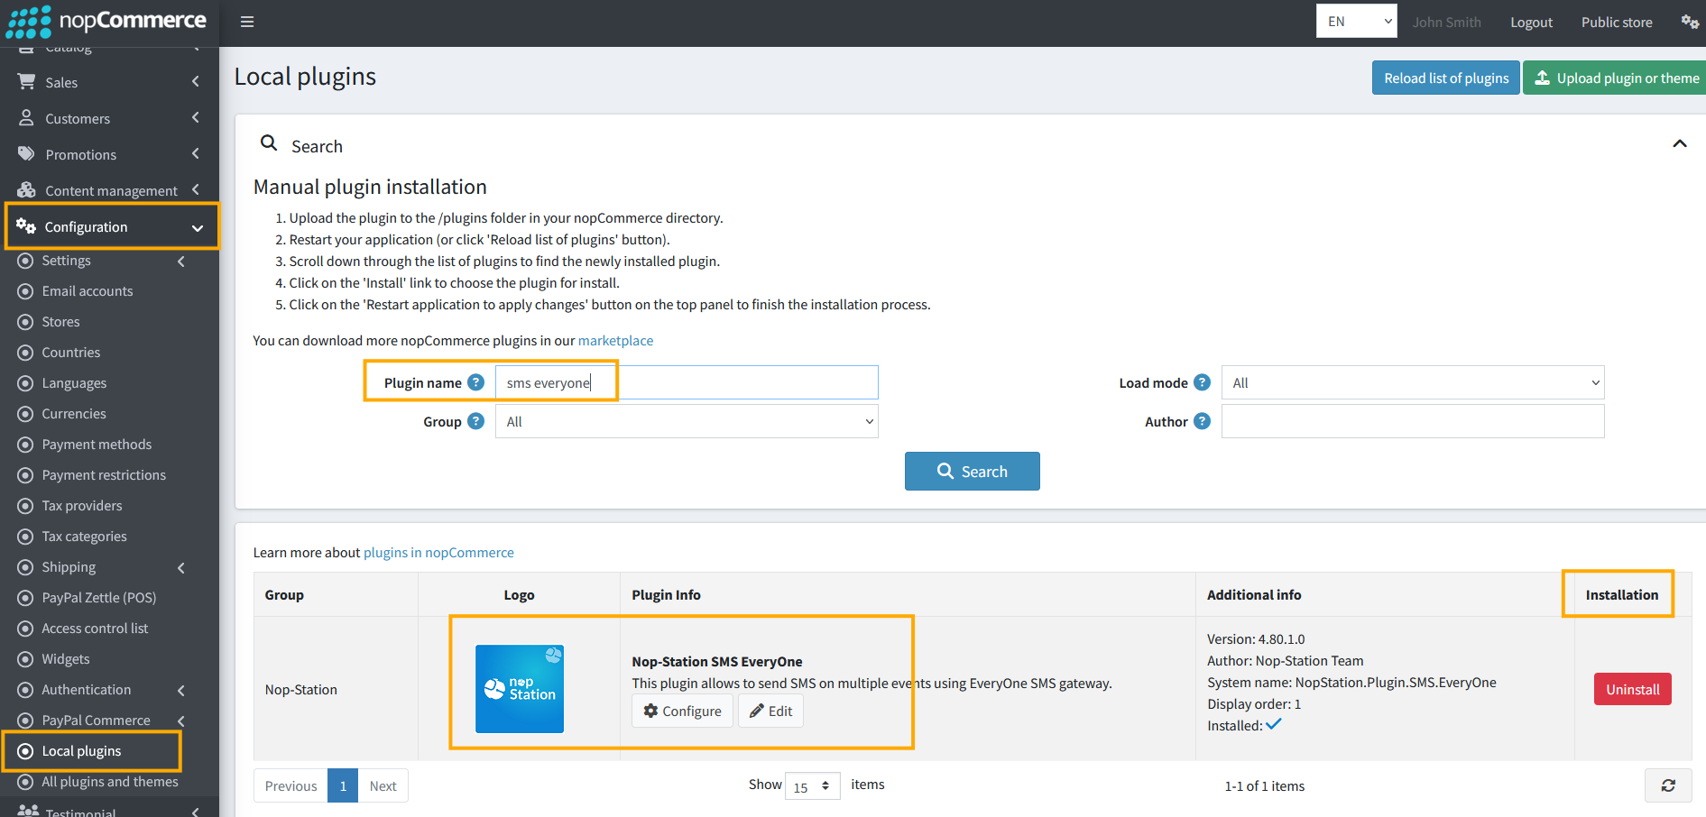Go to Next page
Image resolution: width=1706 pixels, height=817 pixels.
pos(383,785)
